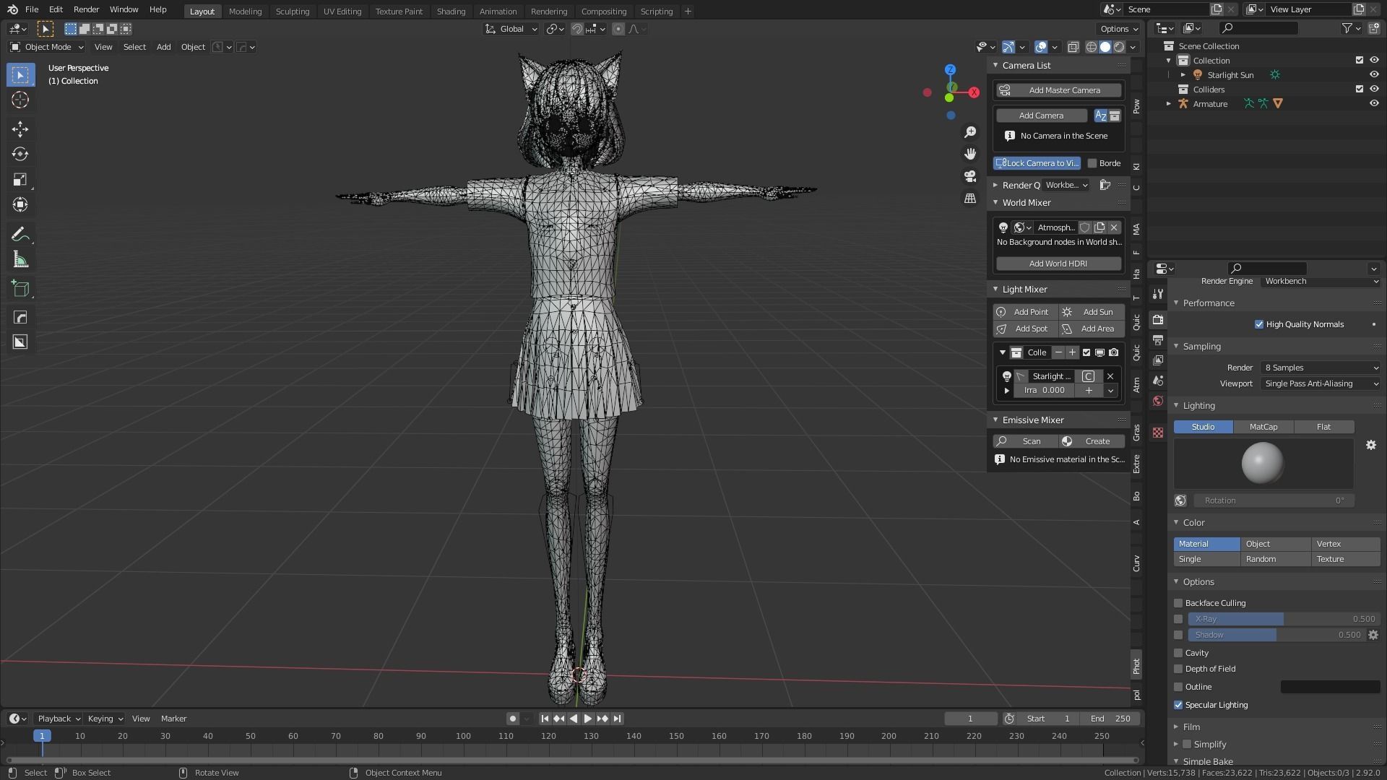Image resolution: width=1387 pixels, height=780 pixels.
Task: Uncheck High Quality Normals
Action: click(x=1259, y=324)
